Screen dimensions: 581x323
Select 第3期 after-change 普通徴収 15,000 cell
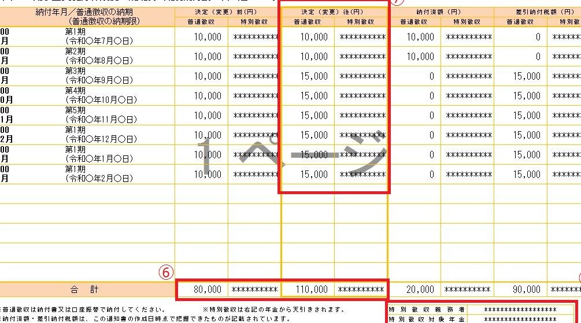coord(313,76)
